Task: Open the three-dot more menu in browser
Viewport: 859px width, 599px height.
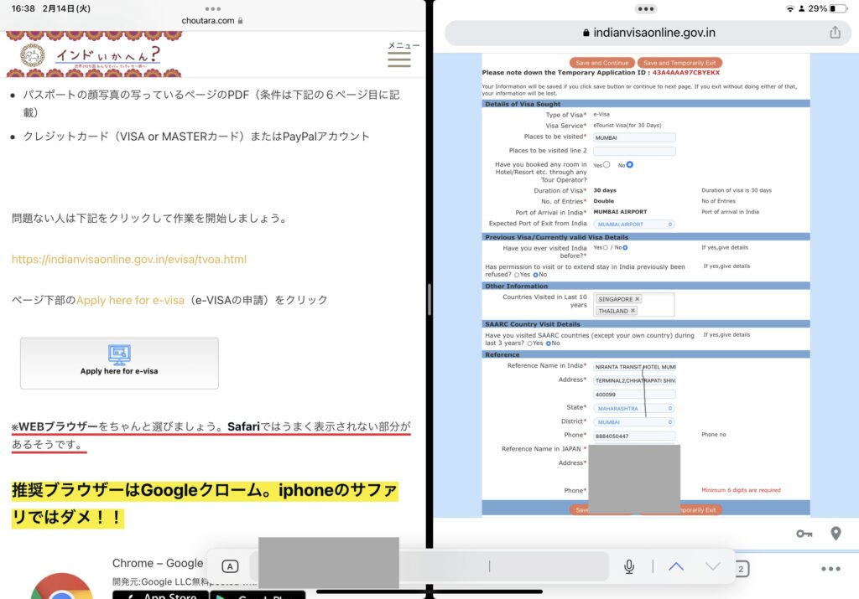Action: (830, 569)
